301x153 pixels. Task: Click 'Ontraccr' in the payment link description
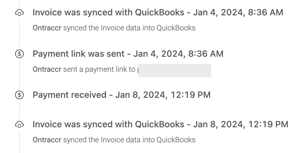[x=47, y=69]
